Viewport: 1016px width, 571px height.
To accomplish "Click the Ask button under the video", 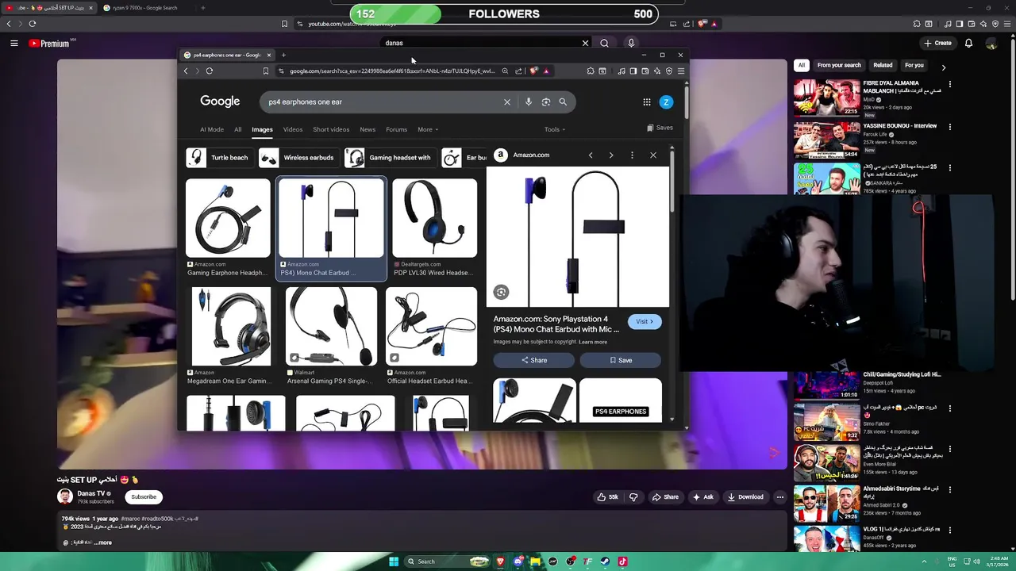I will point(703,497).
